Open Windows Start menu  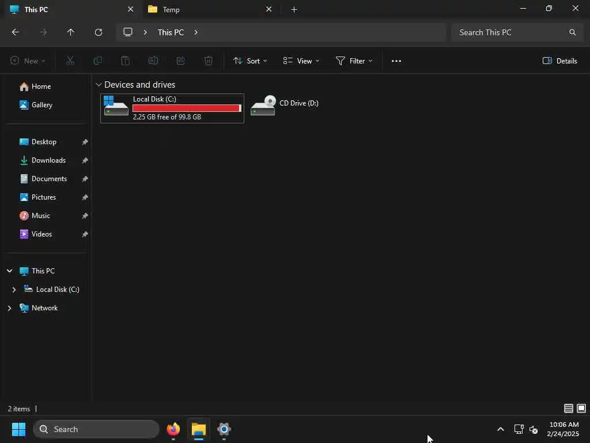coord(18,429)
